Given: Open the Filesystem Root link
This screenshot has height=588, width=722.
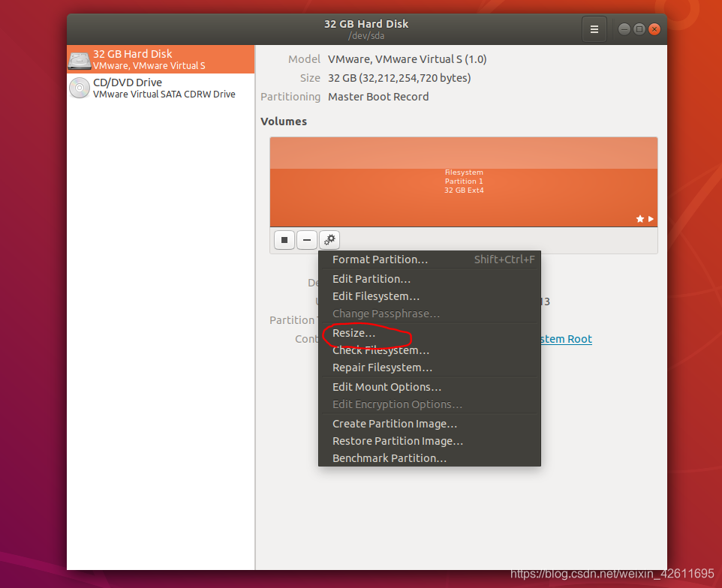Looking at the screenshot, I should tap(567, 339).
